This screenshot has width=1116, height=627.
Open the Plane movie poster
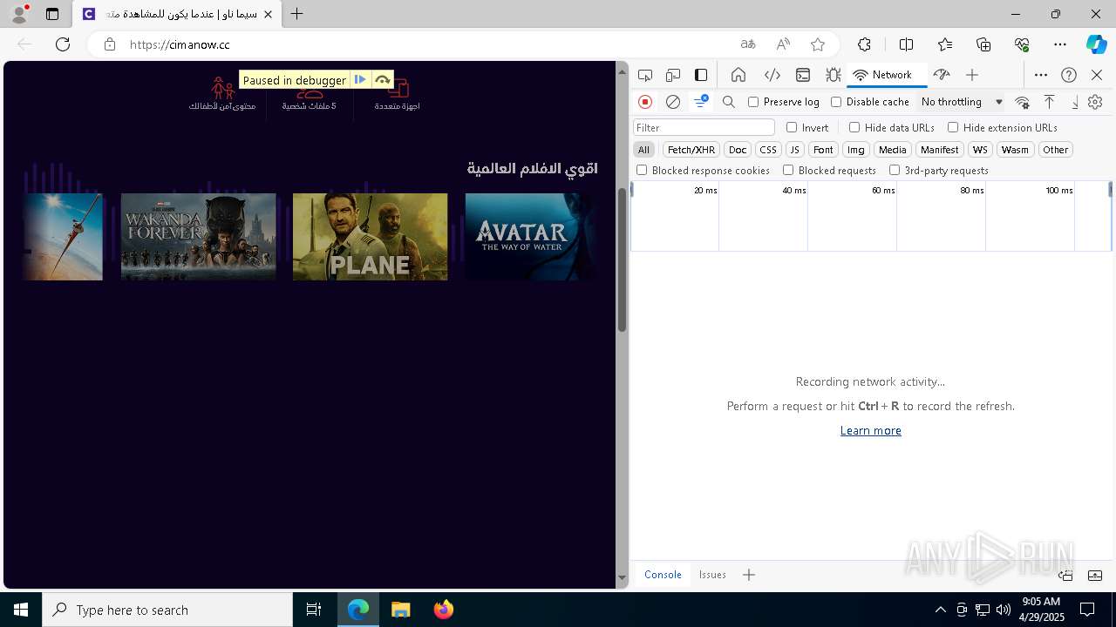point(370,237)
